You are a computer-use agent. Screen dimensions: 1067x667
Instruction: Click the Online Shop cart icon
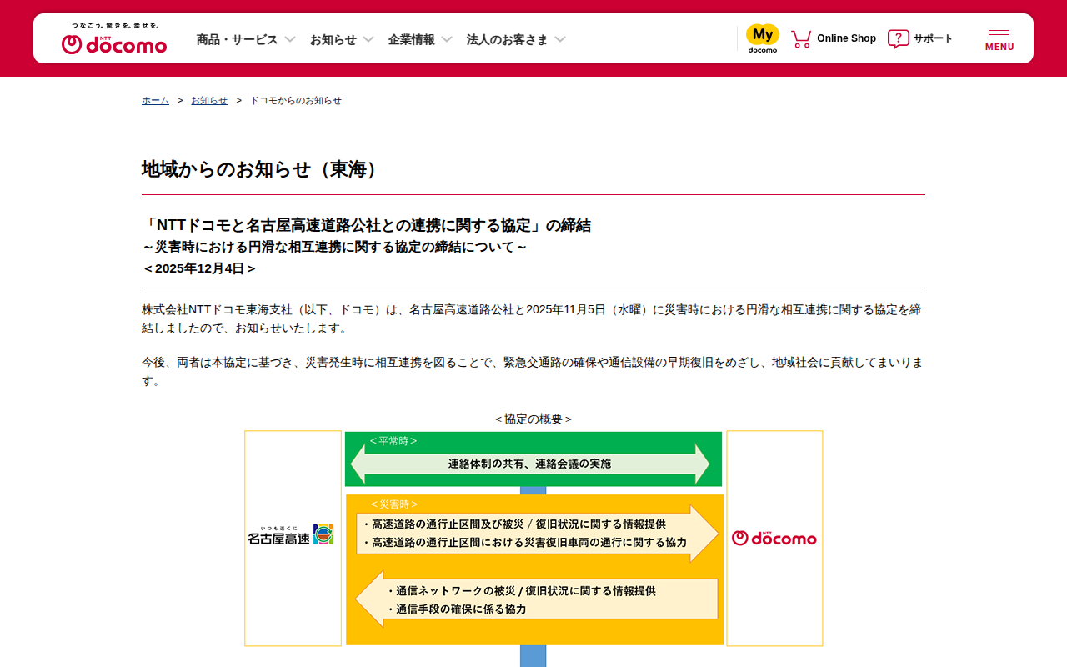(801, 38)
